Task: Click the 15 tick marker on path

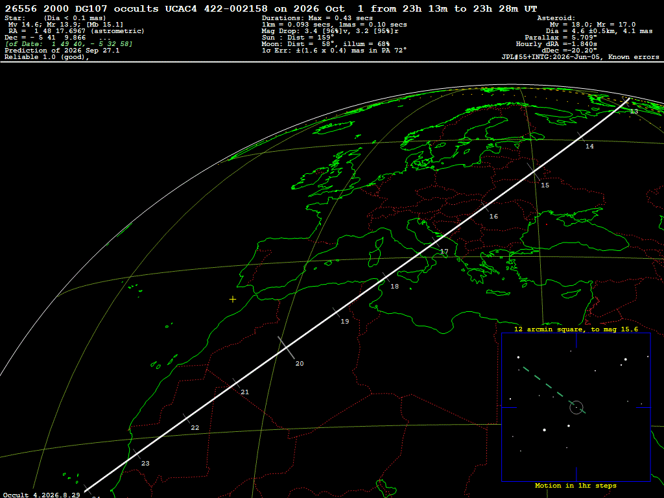Action: tap(534, 172)
